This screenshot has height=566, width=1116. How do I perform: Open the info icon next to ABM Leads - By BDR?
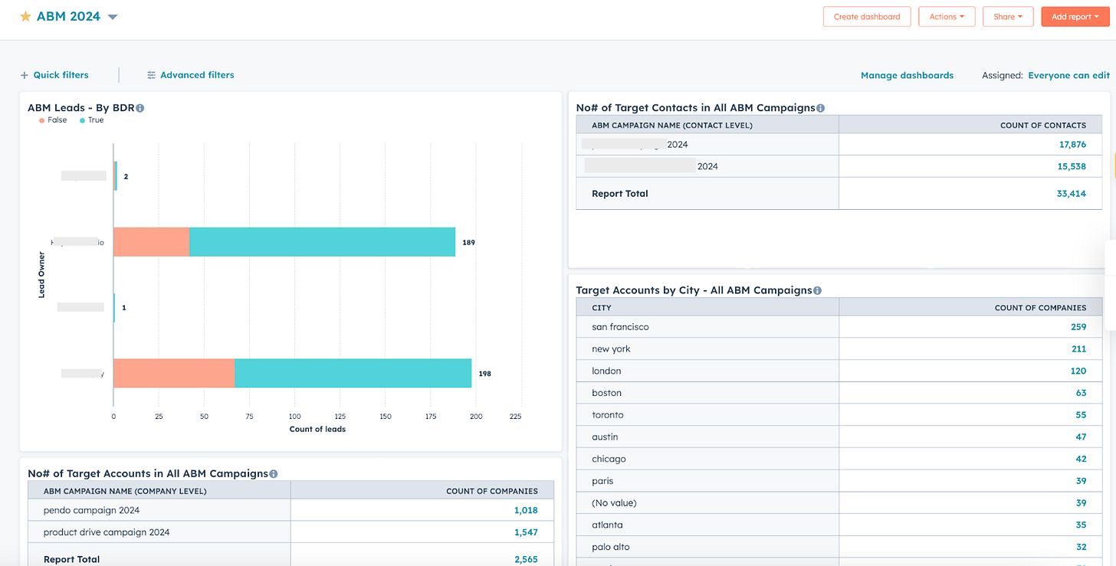140,108
